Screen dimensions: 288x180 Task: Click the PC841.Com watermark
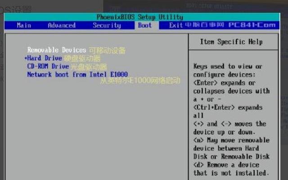[251, 25]
